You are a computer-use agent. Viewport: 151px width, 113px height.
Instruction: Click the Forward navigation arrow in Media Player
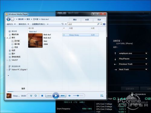pyautogui.click(x=12, y=19)
